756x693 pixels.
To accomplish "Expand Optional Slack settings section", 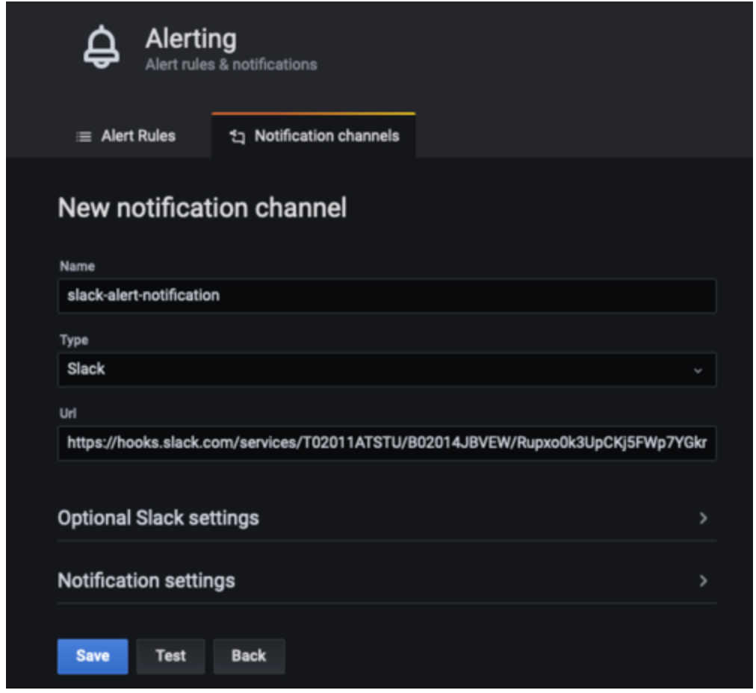I will click(387, 518).
